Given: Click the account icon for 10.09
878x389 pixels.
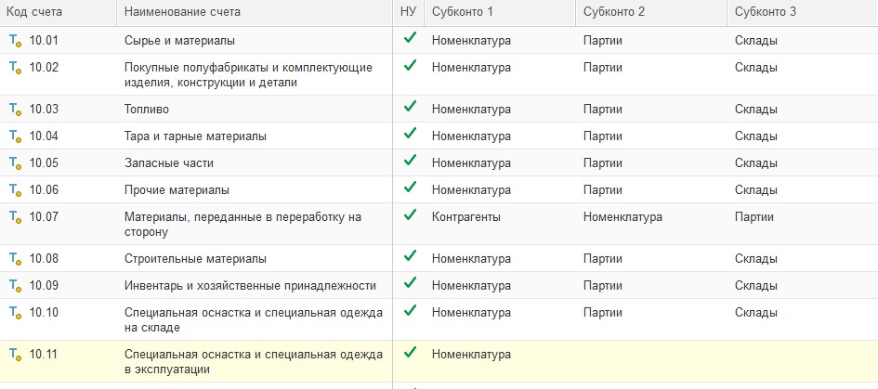Looking at the screenshot, I should point(15,286).
